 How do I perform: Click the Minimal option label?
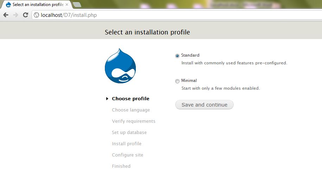[x=189, y=81]
